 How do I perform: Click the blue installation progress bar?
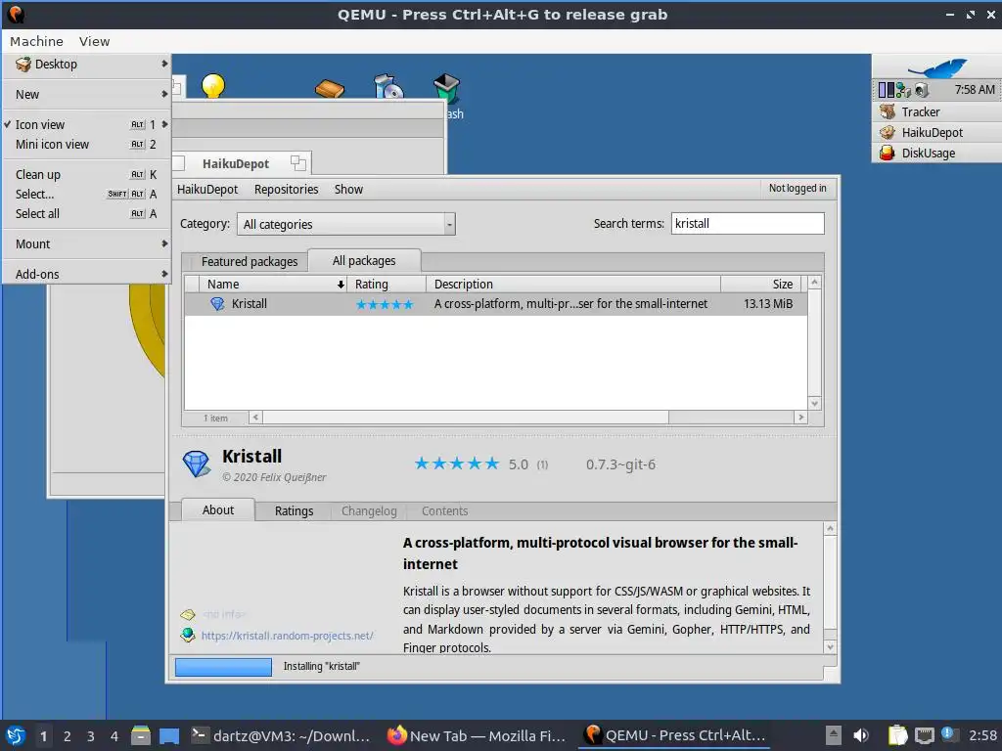click(224, 667)
